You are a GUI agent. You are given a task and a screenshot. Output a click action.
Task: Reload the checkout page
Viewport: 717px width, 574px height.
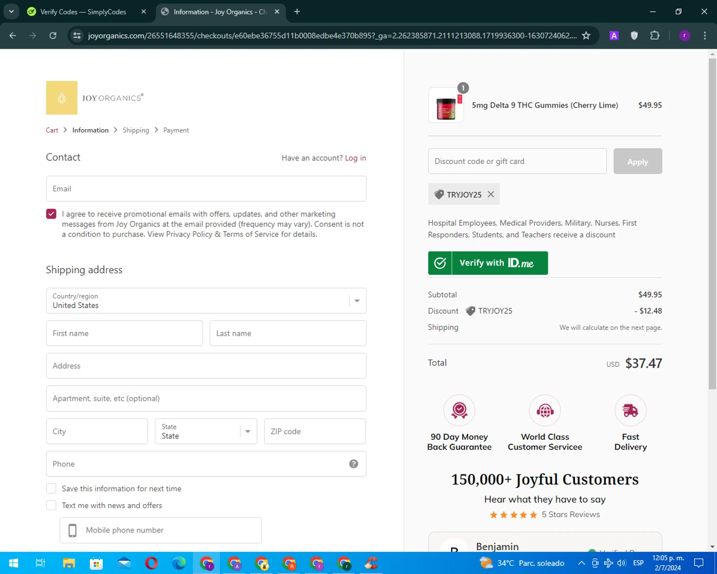pyautogui.click(x=53, y=35)
